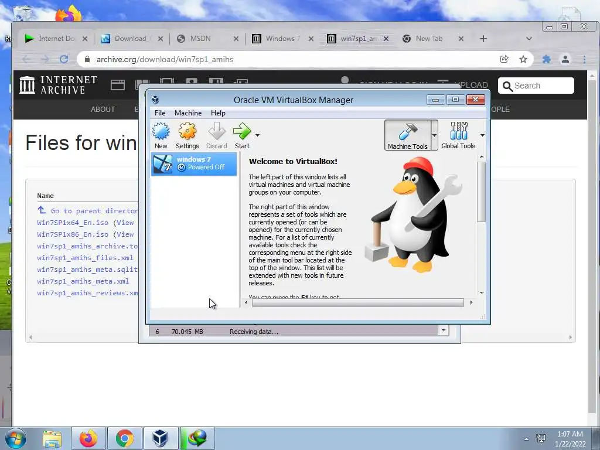Click the Internet Archive search box
This screenshot has width=600, height=450.
click(536, 86)
